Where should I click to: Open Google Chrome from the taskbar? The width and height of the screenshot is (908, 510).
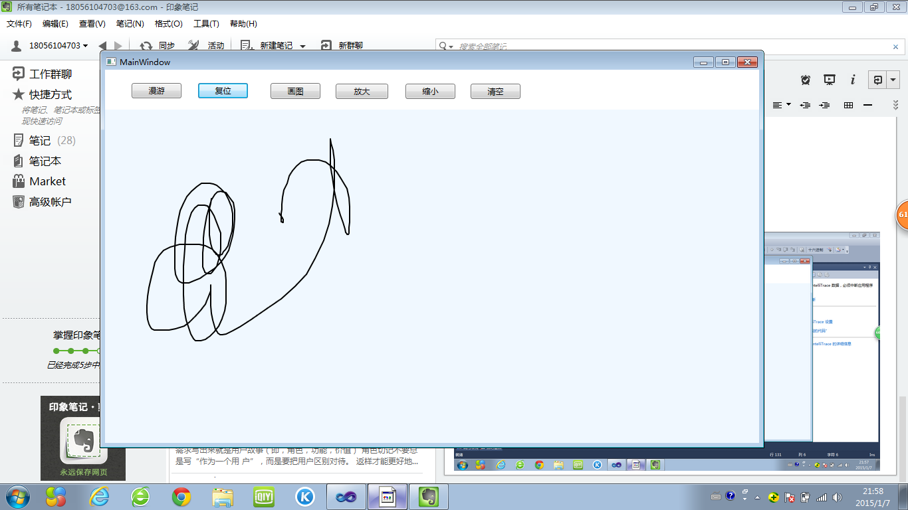181,496
